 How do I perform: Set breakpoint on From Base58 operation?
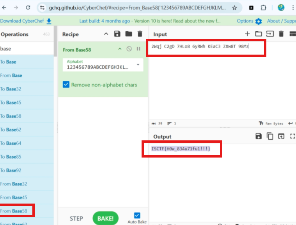click(x=138, y=49)
